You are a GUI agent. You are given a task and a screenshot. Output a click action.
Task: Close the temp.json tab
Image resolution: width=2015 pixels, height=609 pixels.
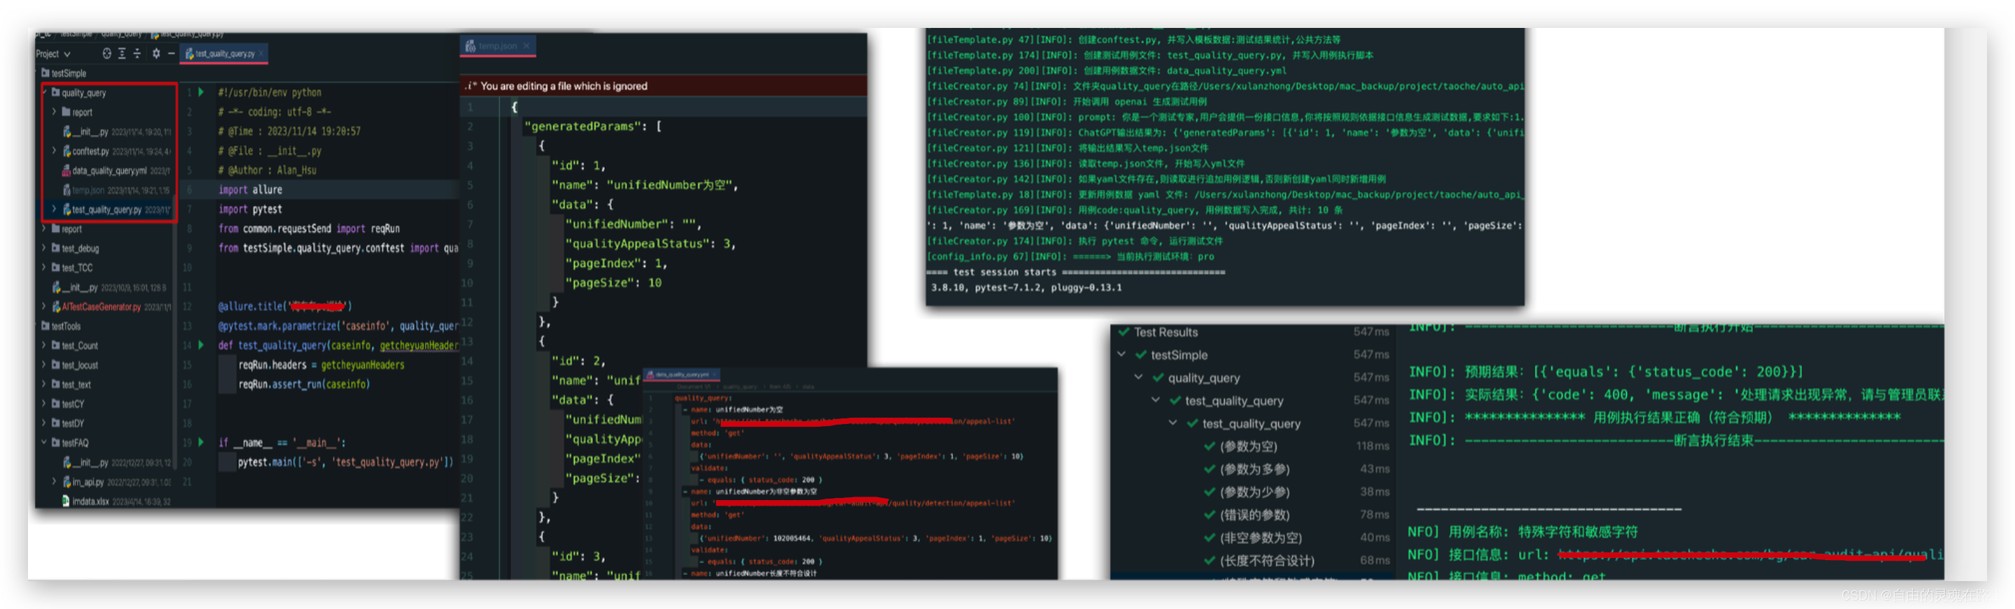click(526, 46)
